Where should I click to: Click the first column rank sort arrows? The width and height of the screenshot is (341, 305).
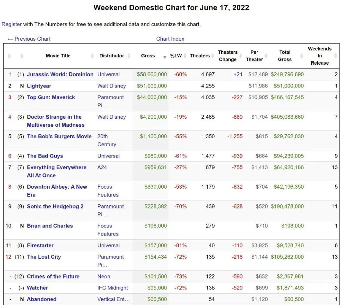coord(9,56)
